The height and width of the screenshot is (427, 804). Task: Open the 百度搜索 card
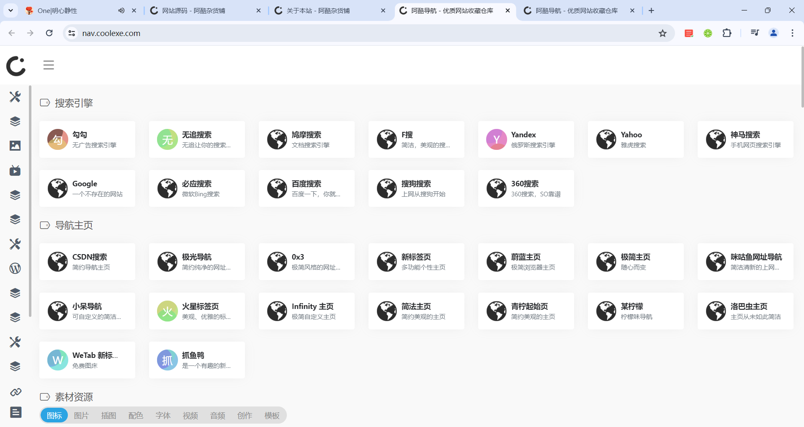(307, 188)
